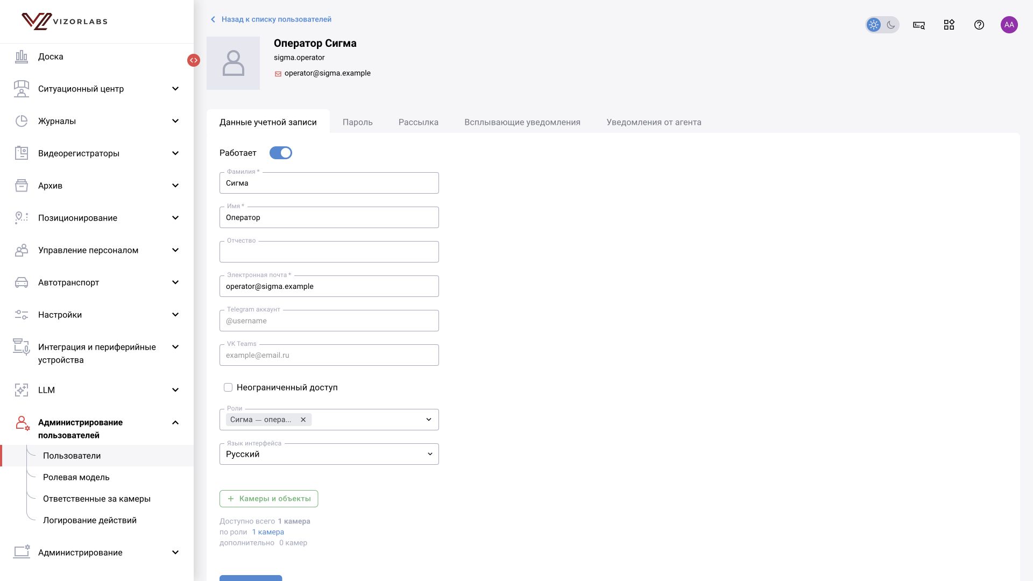1033x581 pixels.
Task: Switch the light/dark theme toggle
Action: (882, 25)
